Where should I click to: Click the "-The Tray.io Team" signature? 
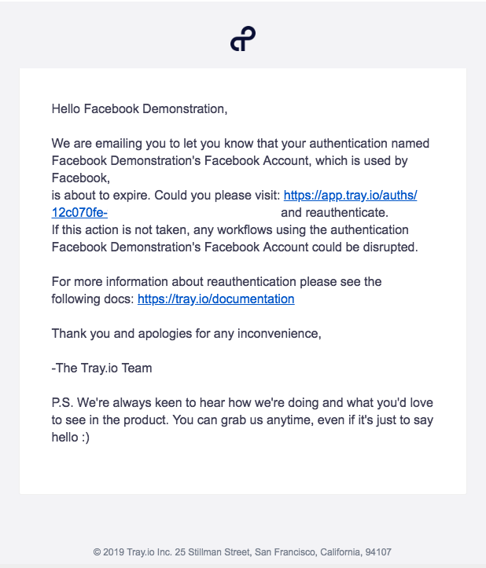[102, 368]
